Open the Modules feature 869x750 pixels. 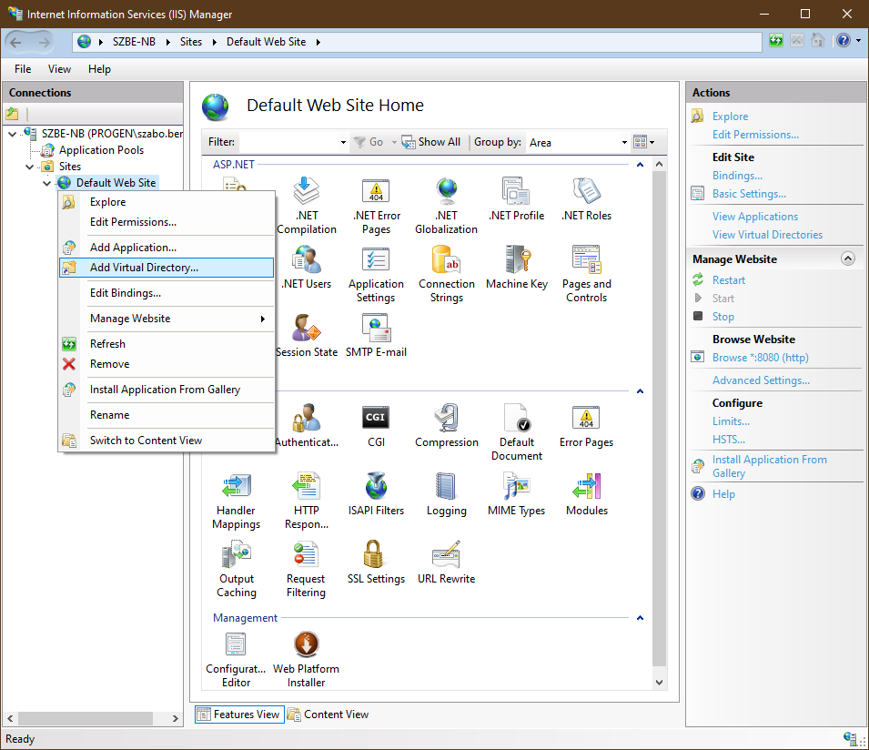586,494
